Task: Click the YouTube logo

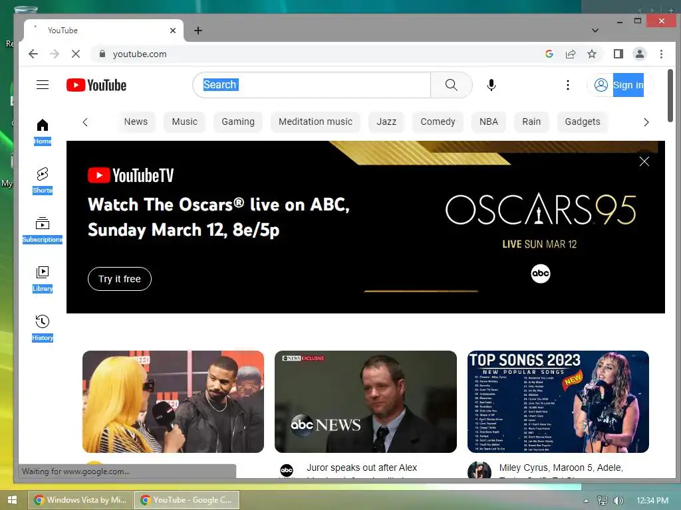Action: [x=96, y=85]
